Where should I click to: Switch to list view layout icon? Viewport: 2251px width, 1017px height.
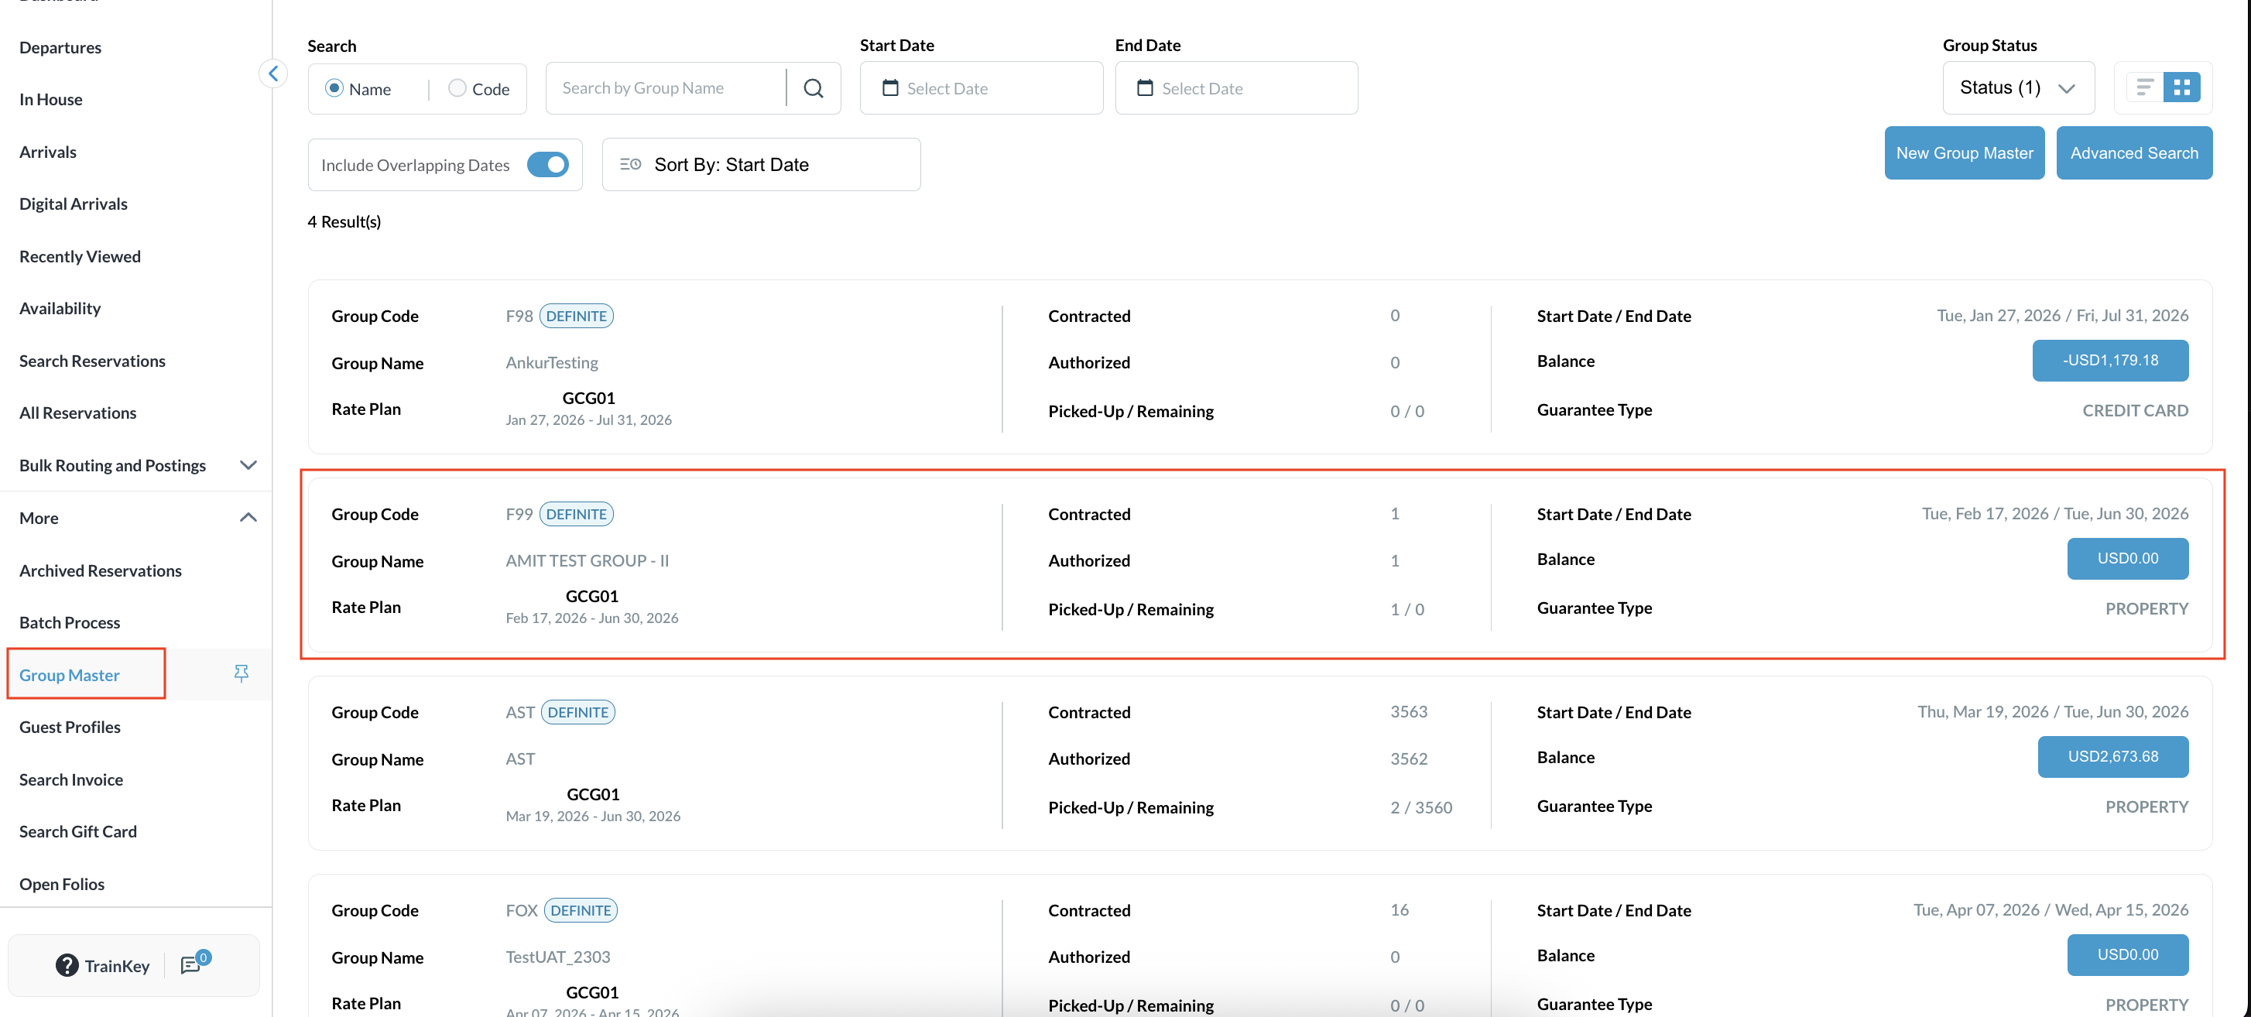coord(2144,87)
